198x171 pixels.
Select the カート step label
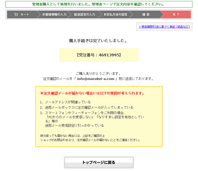pyautogui.click(x=24, y=15)
